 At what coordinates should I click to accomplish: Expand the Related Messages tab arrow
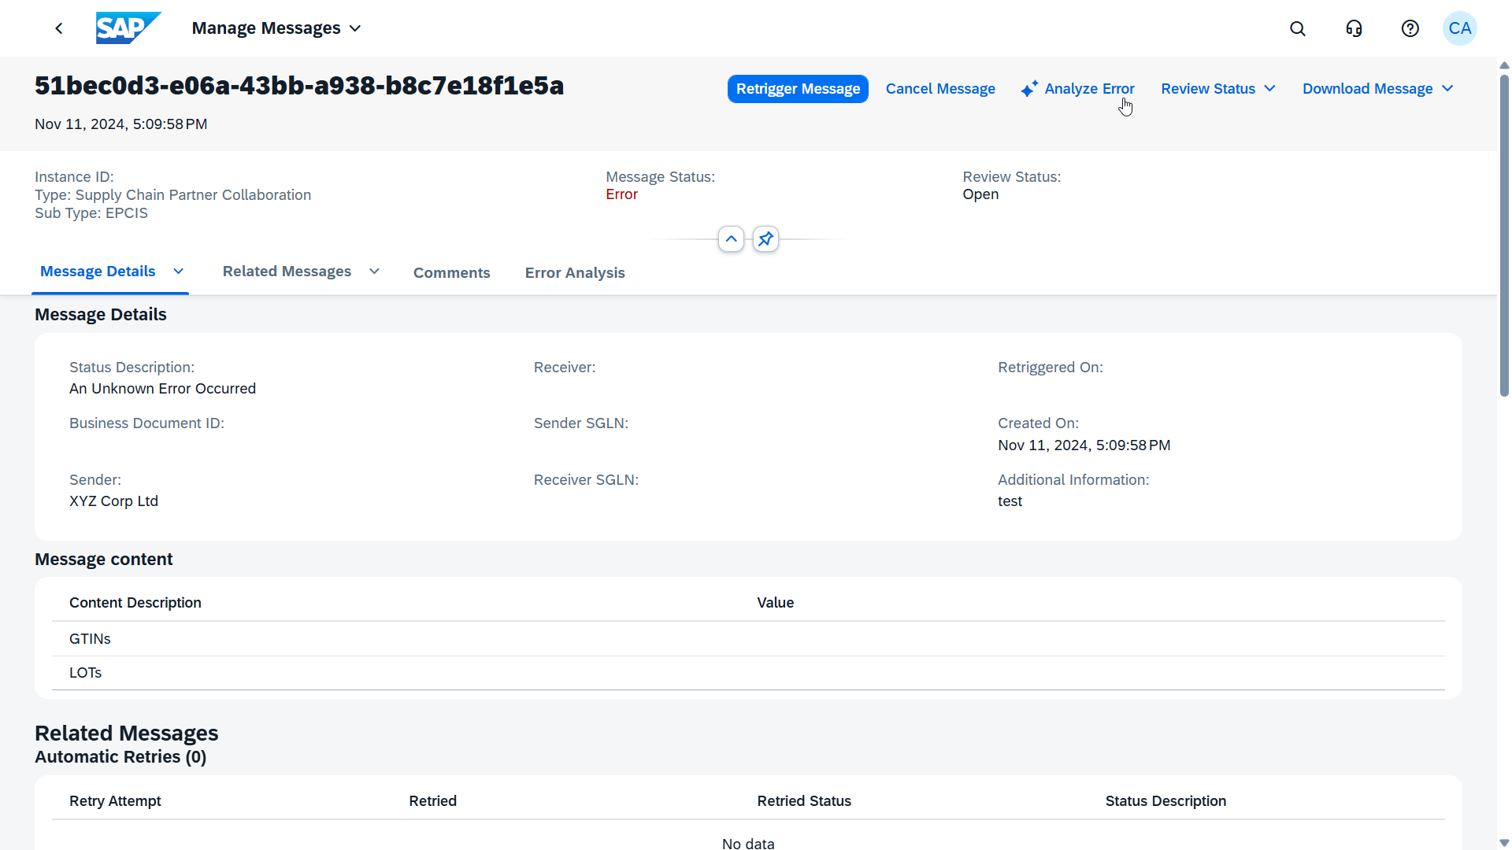pos(374,272)
